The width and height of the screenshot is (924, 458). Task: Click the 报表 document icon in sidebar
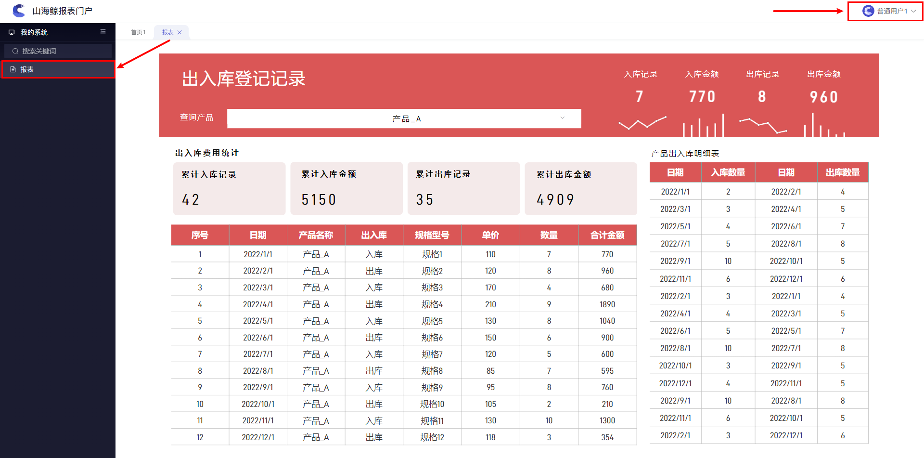coord(13,69)
